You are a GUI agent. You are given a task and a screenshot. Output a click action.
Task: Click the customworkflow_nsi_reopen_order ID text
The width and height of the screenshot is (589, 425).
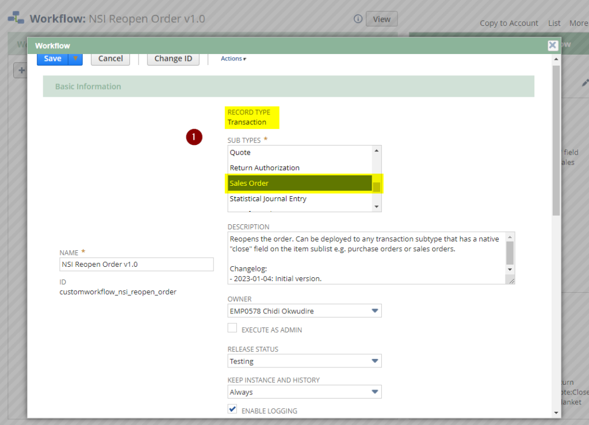(118, 292)
